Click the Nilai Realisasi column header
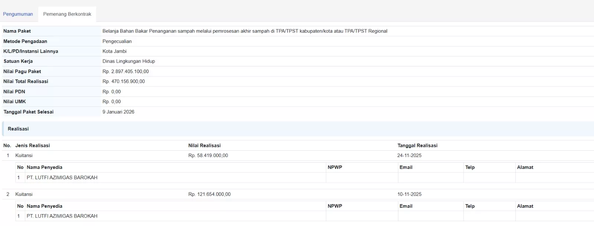594x226 pixels. [204, 145]
